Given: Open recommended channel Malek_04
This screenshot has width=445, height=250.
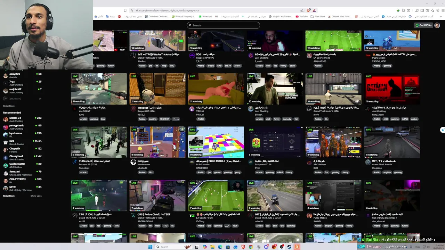Looking at the screenshot, I should [x=22, y=119].
